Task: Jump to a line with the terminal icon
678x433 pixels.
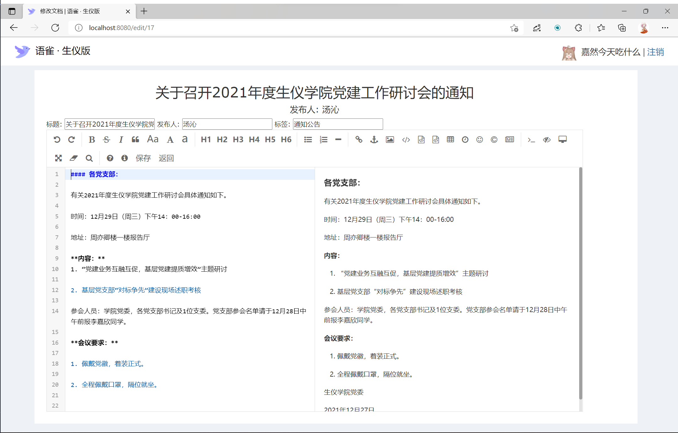Action: [x=531, y=140]
